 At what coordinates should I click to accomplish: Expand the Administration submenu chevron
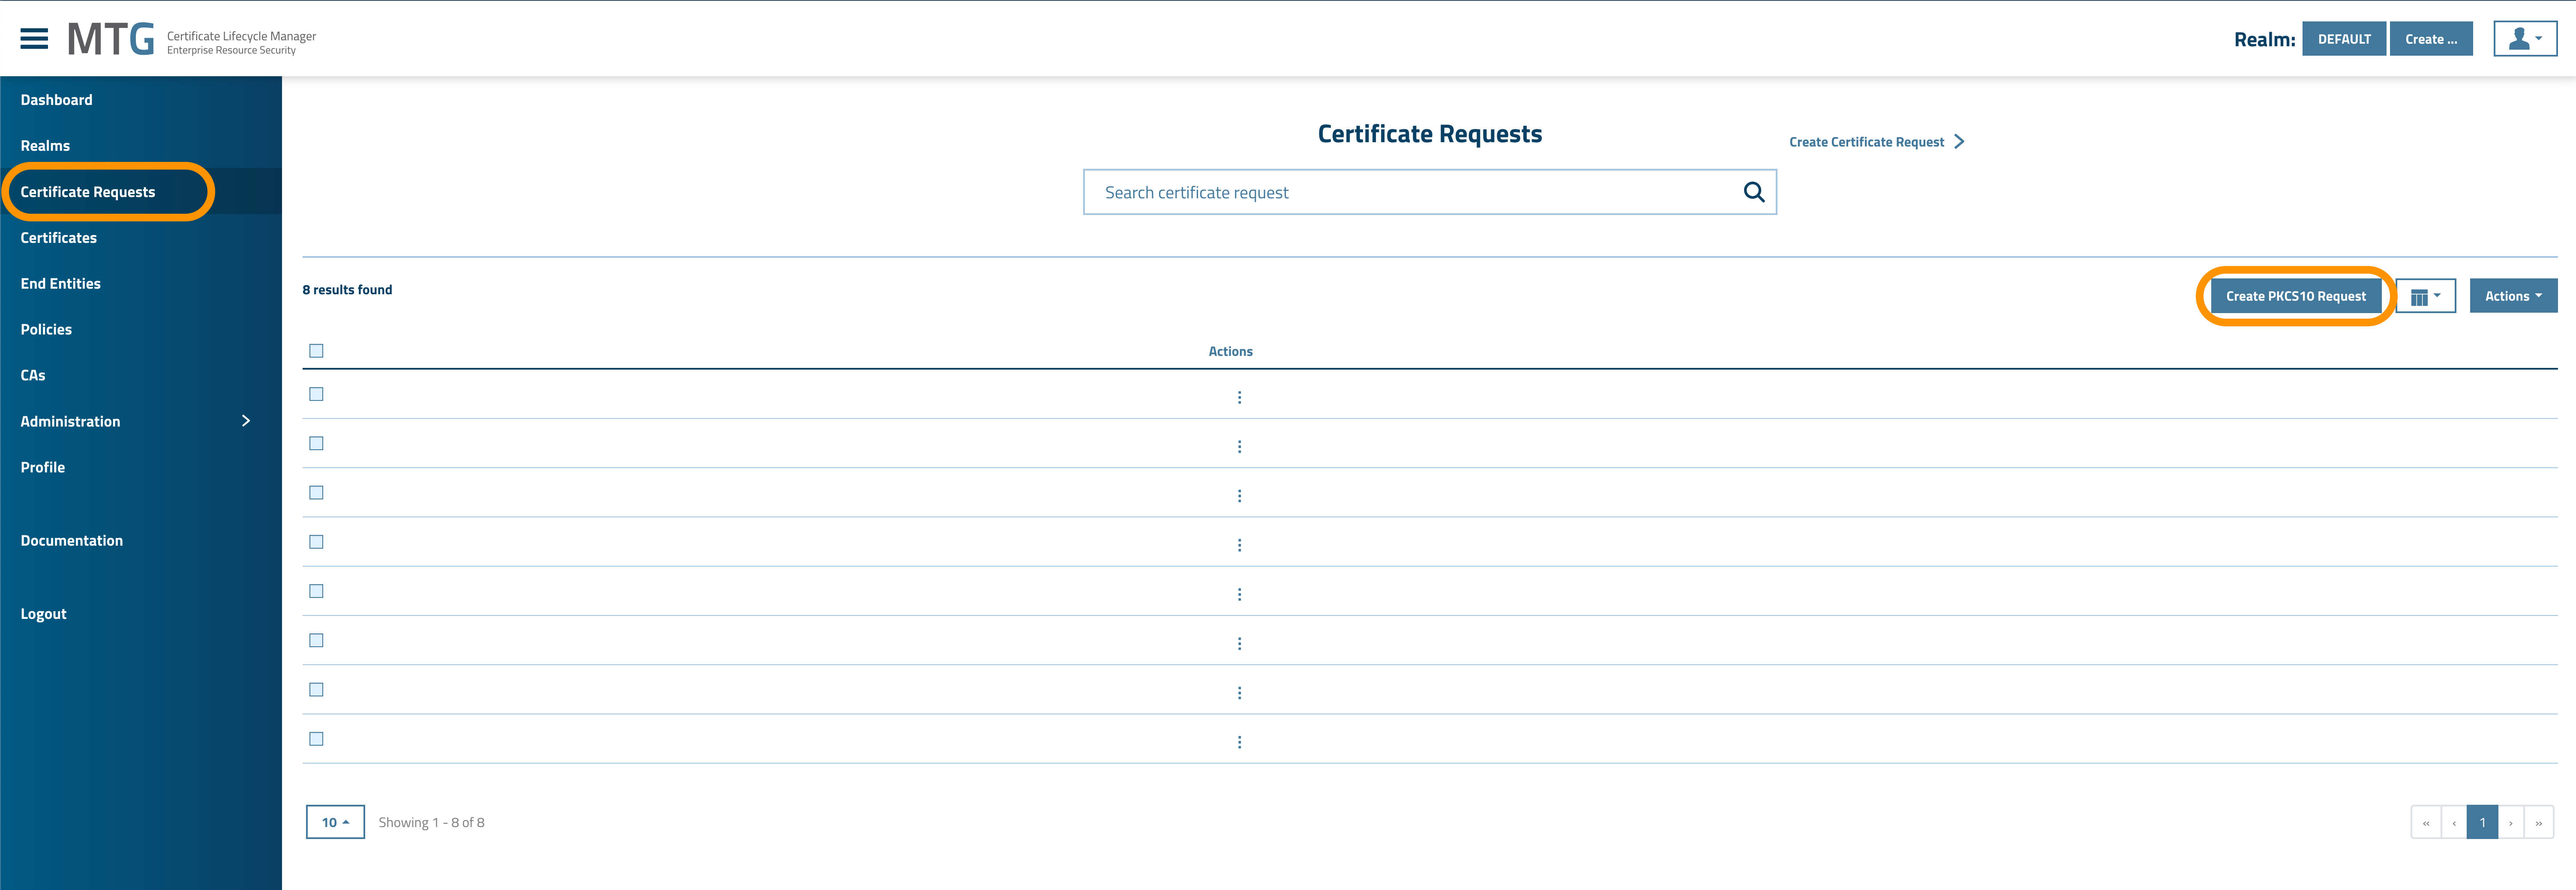[246, 421]
